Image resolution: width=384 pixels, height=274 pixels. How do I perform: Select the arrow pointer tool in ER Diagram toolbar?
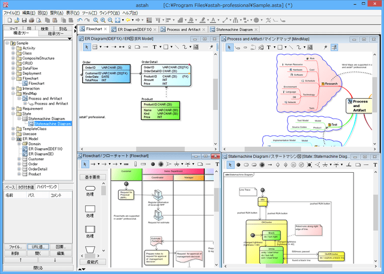tap(87, 47)
